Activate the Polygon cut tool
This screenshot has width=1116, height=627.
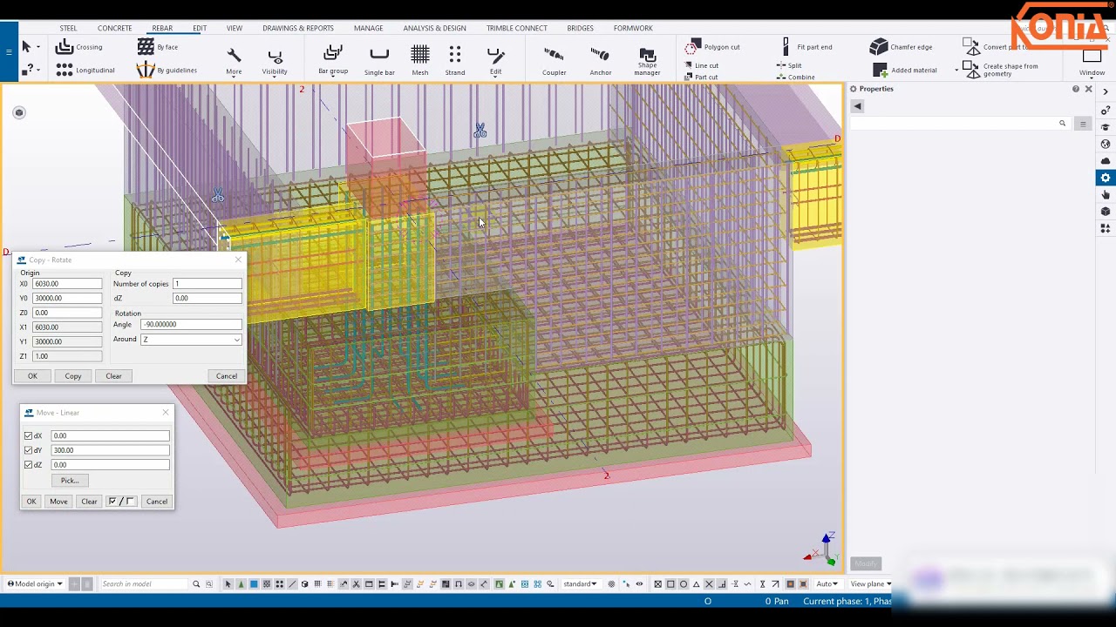pos(713,47)
